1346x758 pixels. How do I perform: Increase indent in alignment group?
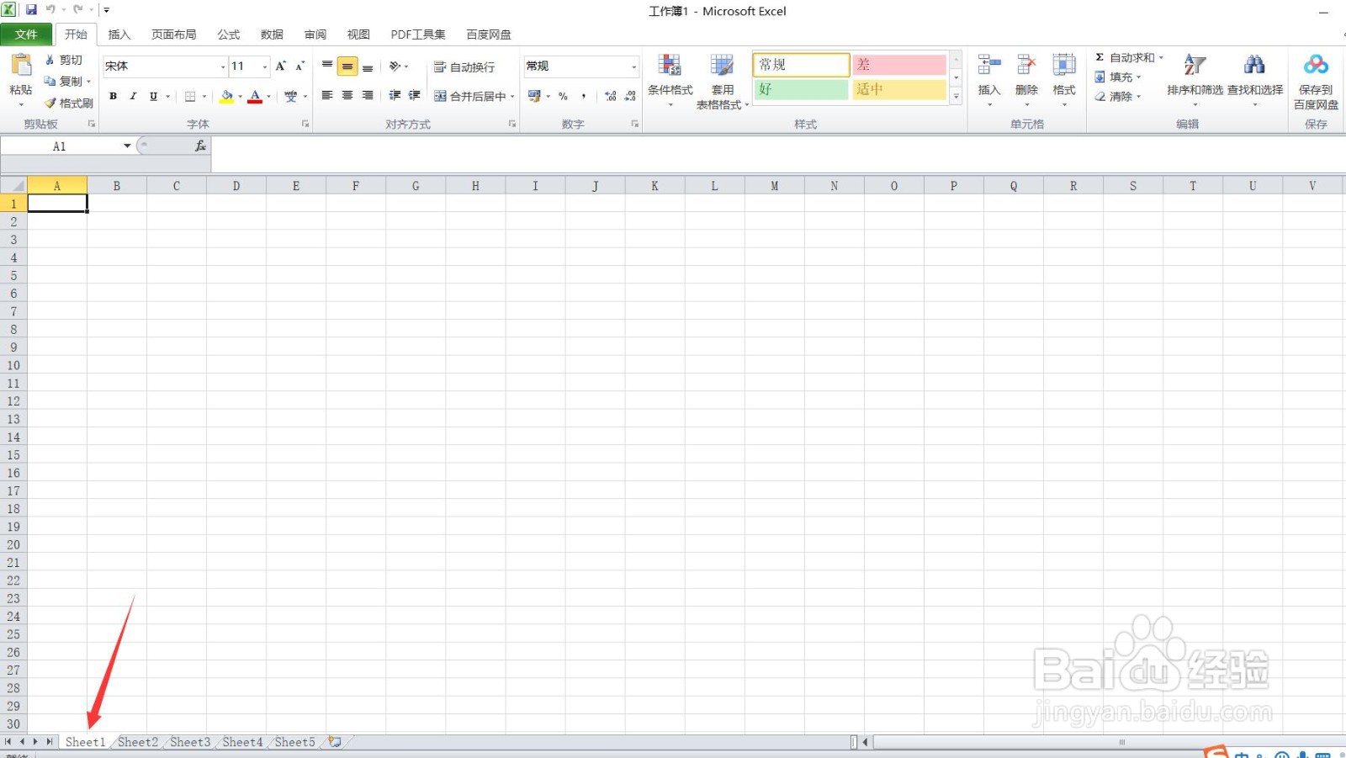(415, 96)
